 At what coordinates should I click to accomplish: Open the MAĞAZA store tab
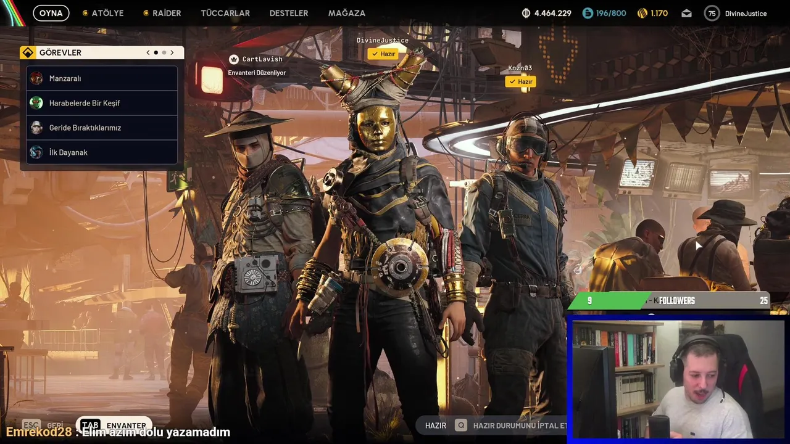click(347, 13)
